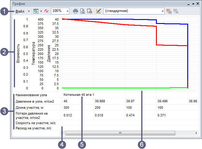The height and width of the screenshot is (149, 202).
Task: Open the refresh icon's dropdown arrow
Action: [x=41, y=11]
